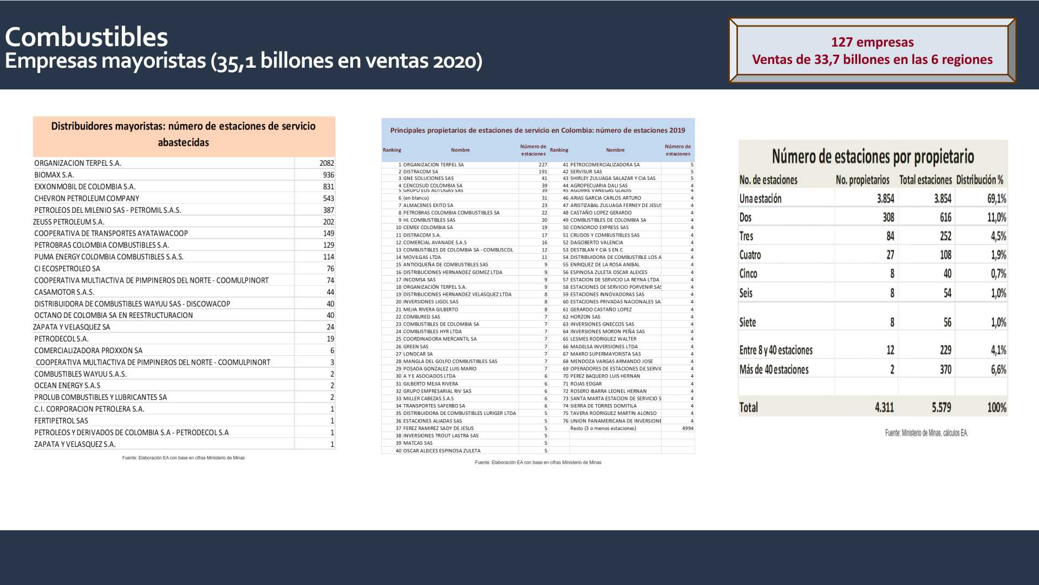Click 'Entre 8 y 40 estaciones' row

click(873, 350)
